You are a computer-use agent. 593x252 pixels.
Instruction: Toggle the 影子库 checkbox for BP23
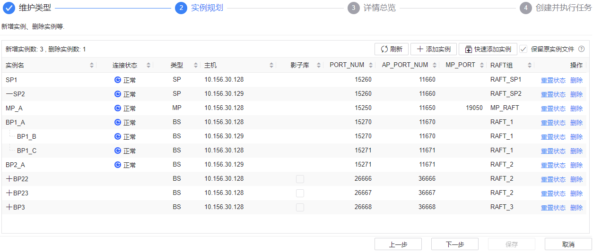point(300,193)
